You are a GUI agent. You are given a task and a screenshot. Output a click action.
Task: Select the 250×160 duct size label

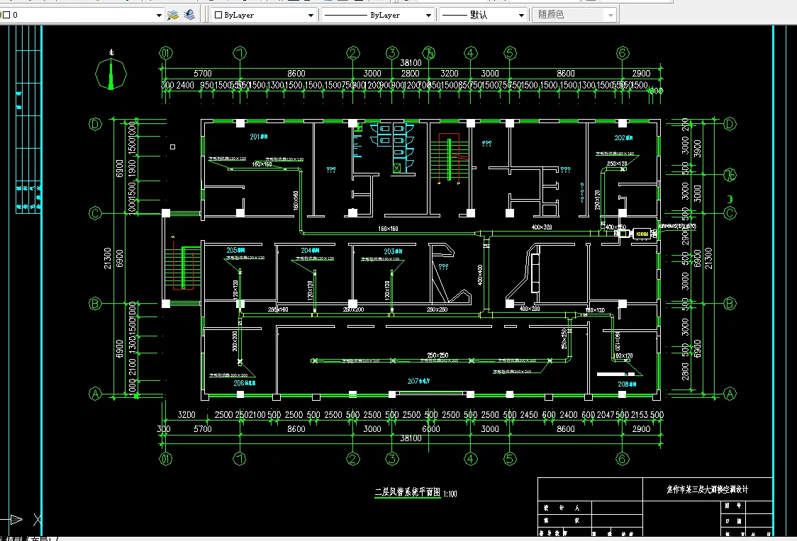click(x=278, y=309)
